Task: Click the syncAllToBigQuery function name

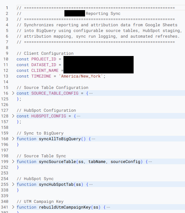Action: click(x=60, y=139)
